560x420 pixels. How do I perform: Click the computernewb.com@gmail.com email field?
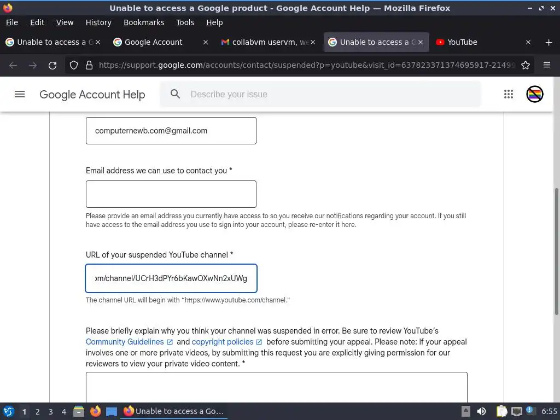tap(171, 131)
